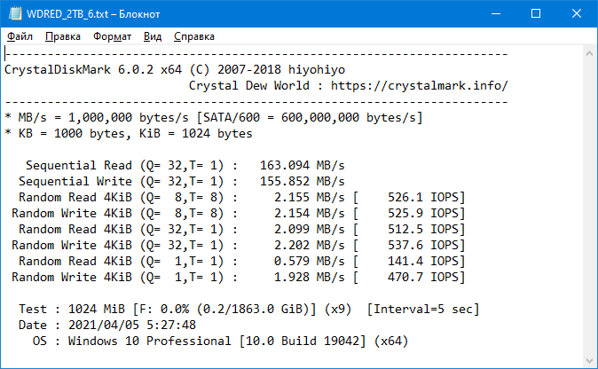Minimize the Notepad window

496,13
